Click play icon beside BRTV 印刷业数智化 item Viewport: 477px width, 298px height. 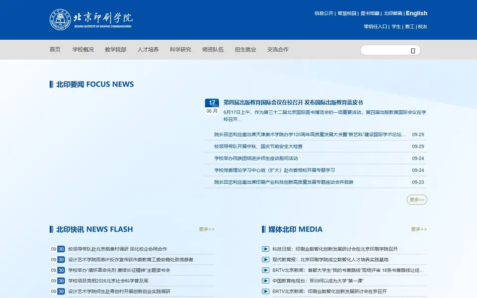click(265, 292)
